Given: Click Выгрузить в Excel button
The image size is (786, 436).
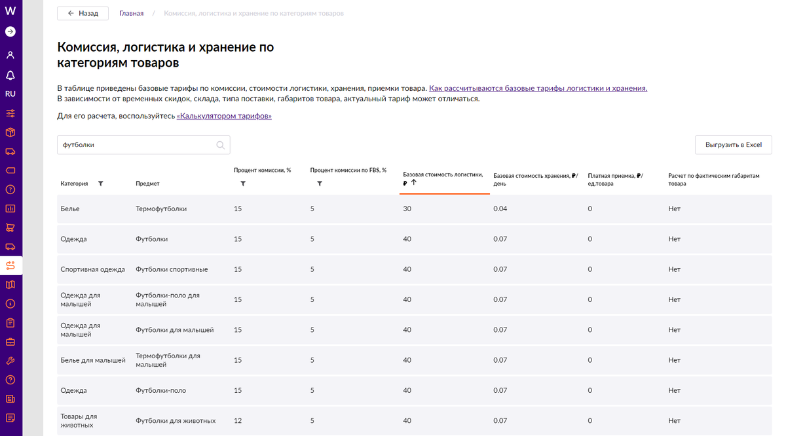Looking at the screenshot, I should coord(733,144).
